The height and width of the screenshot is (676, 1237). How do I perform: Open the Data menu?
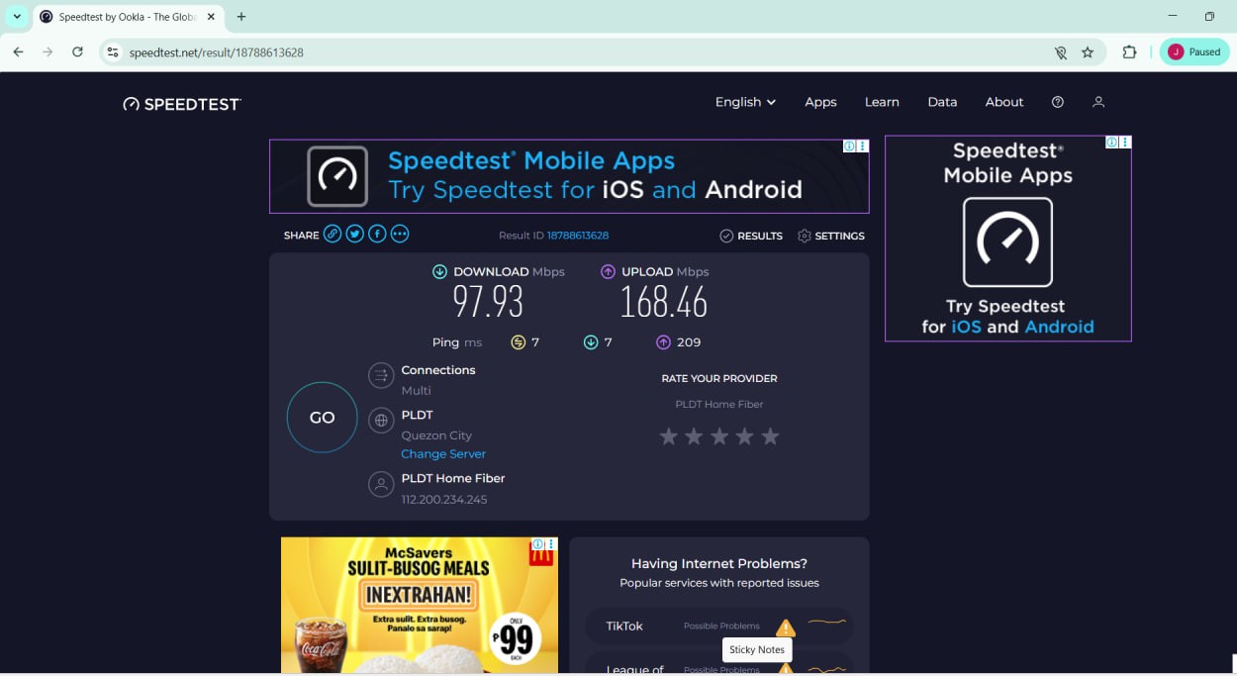pos(942,102)
